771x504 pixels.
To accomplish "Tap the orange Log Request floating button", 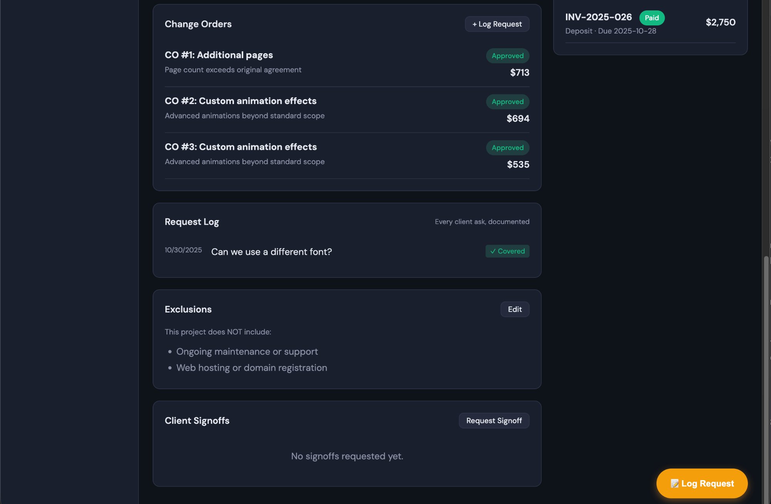I will [702, 483].
